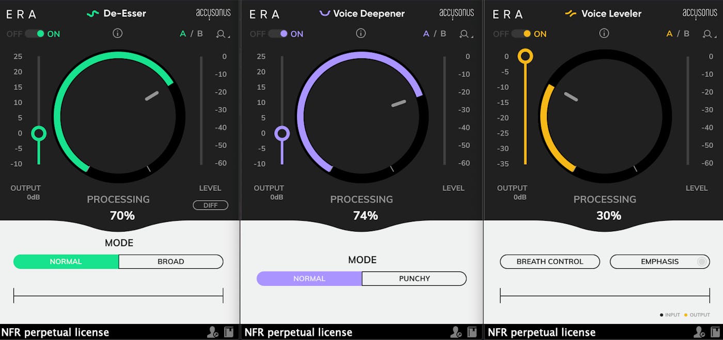
Task: Select Normal mode in Voice Deepener
Action: pos(309,279)
